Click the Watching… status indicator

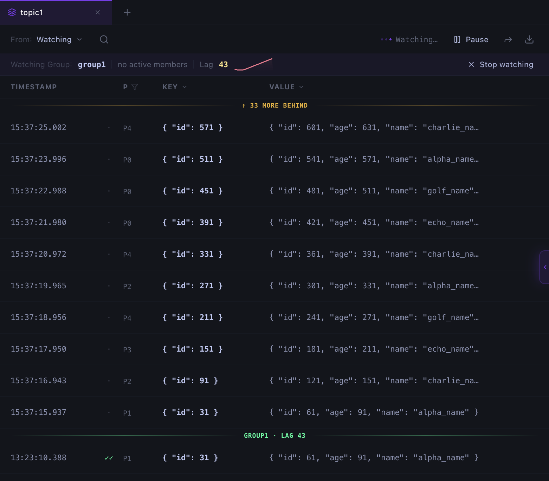(x=409, y=39)
